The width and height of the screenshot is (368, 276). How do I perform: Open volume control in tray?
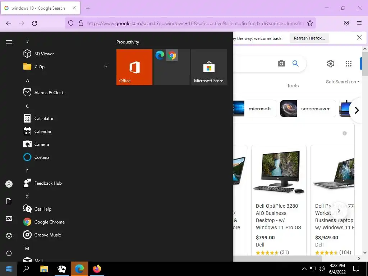(x=322, y=269)
